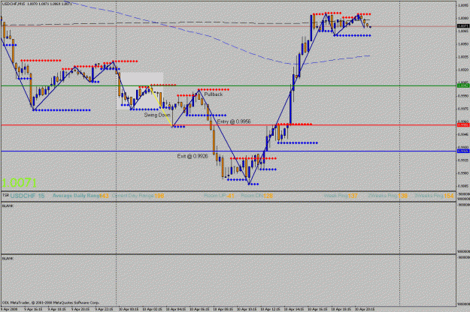This screenshot has width=470, height=312.
Task: Click the 'Exit @ 0.9926' label
Action: point(193,156)
